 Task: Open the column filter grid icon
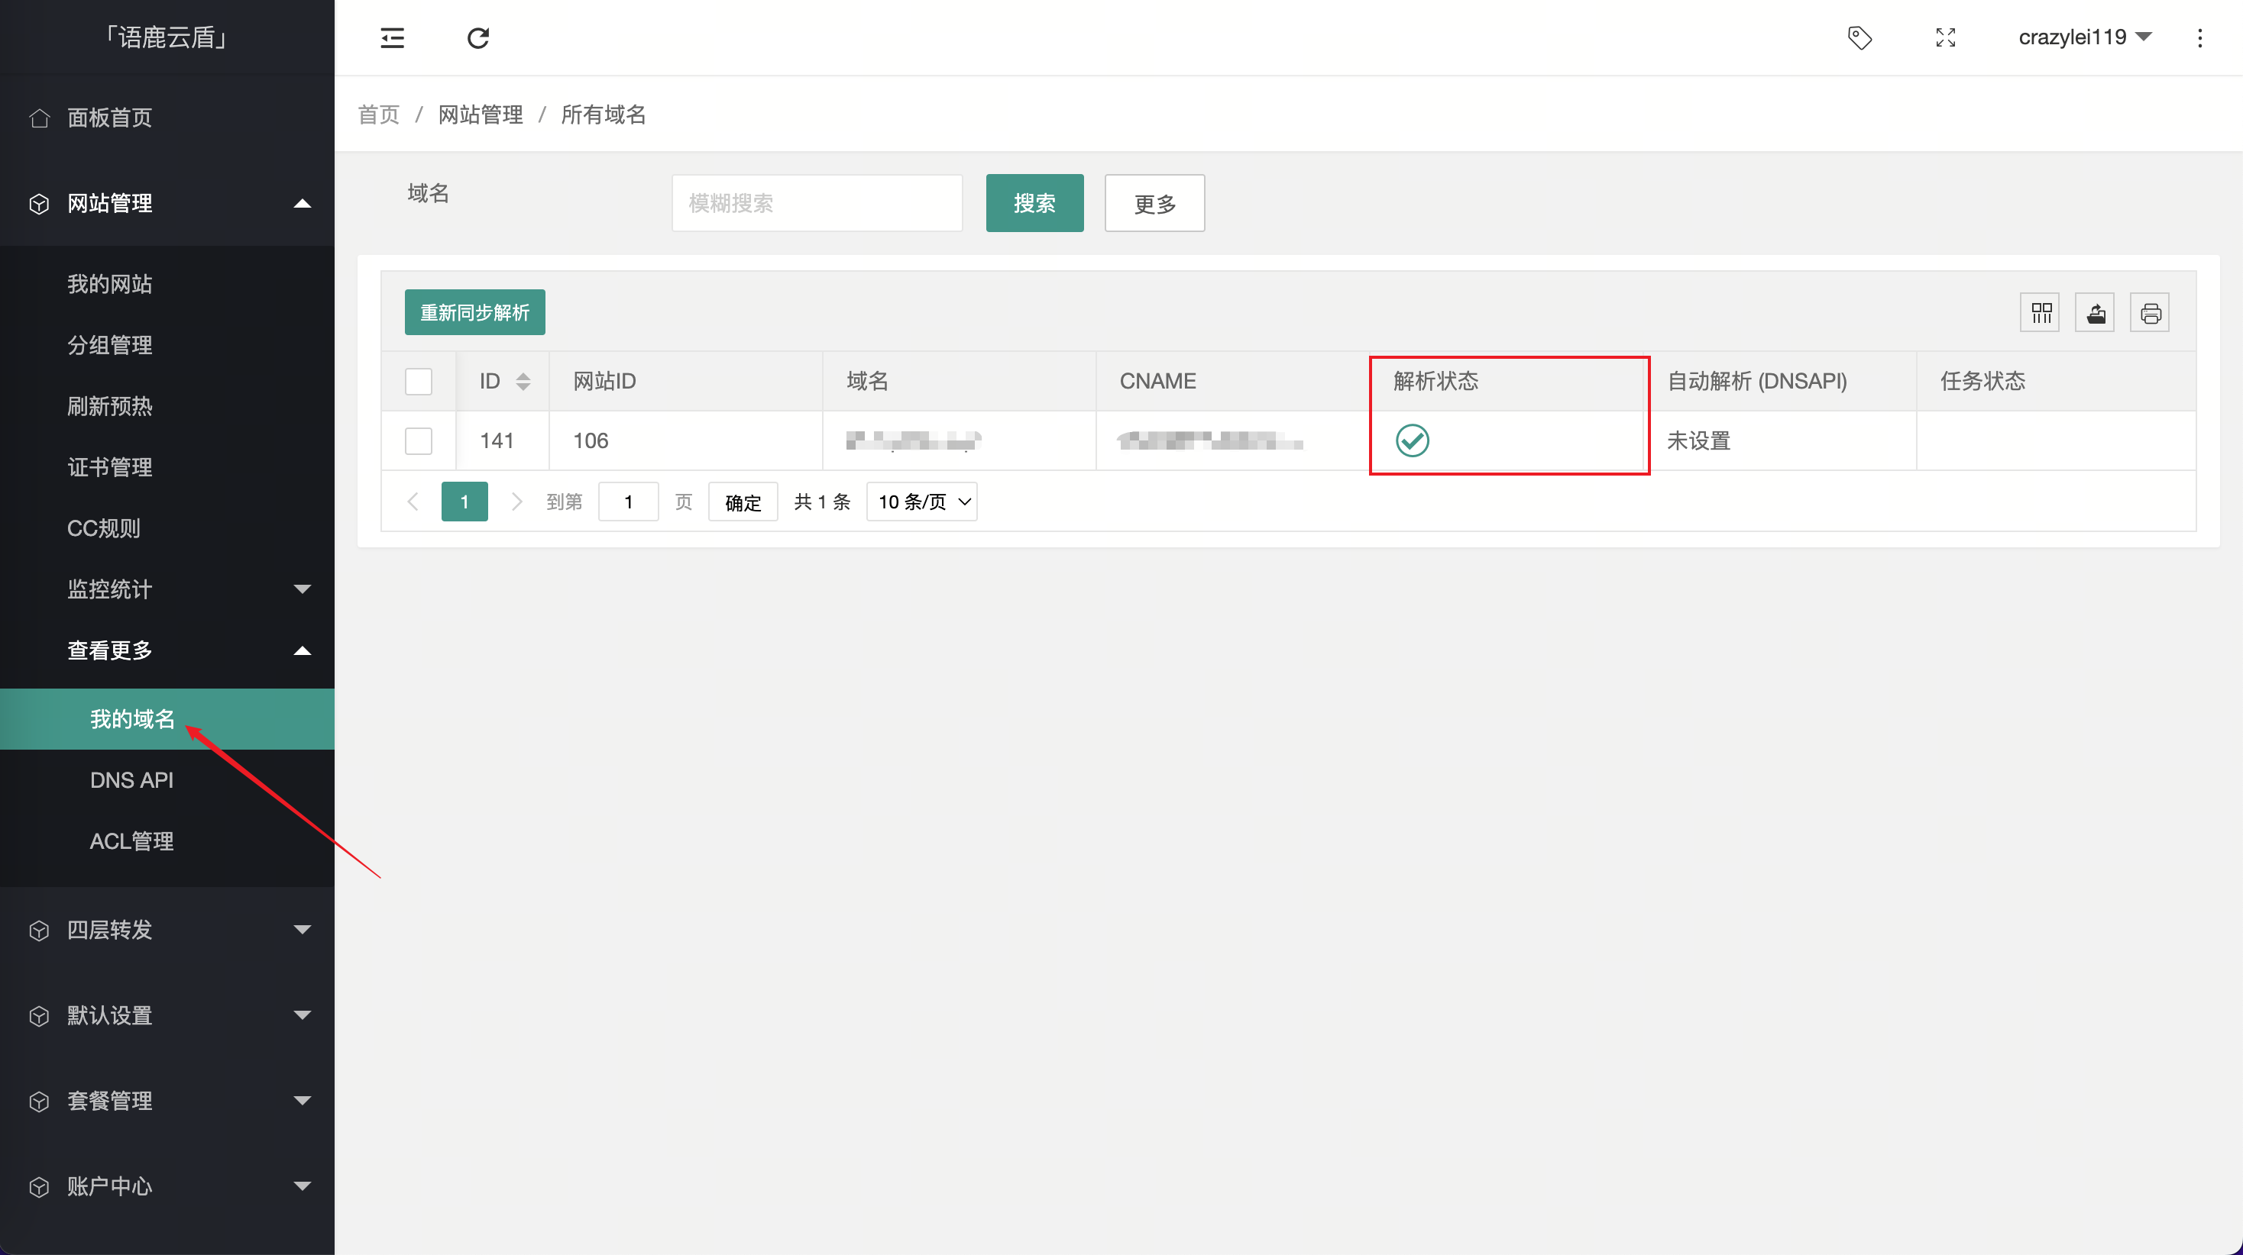2040,312
